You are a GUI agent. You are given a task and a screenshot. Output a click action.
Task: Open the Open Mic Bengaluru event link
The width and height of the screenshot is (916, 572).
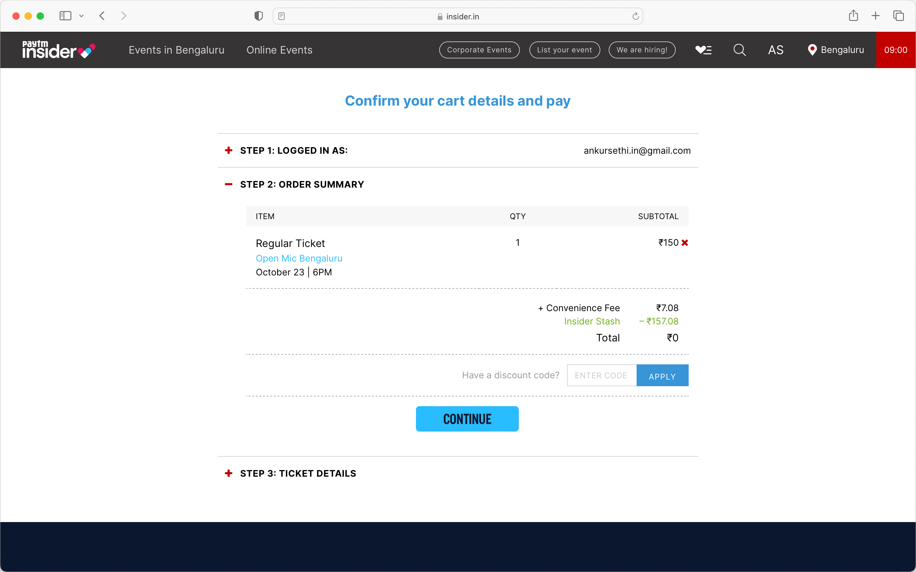click(x=298, y=258)
